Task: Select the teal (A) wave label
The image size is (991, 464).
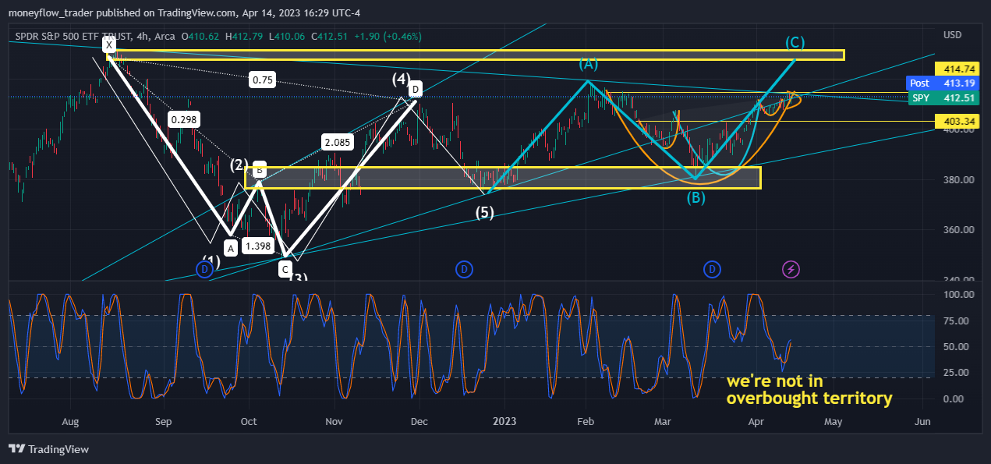Action: click(589, 64)
